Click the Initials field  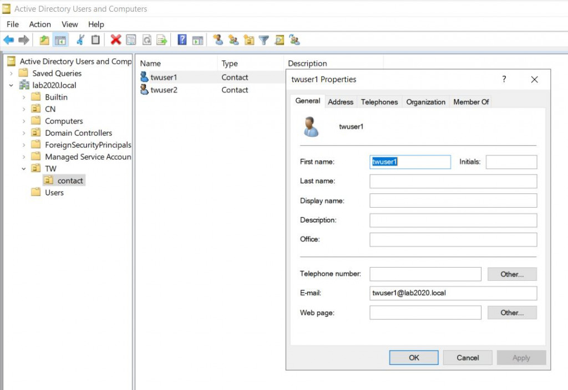(x=511, y=162)
